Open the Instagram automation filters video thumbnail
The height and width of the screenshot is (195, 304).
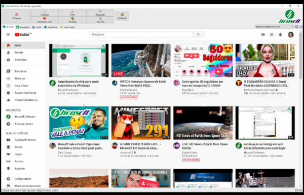pos(265,123)
